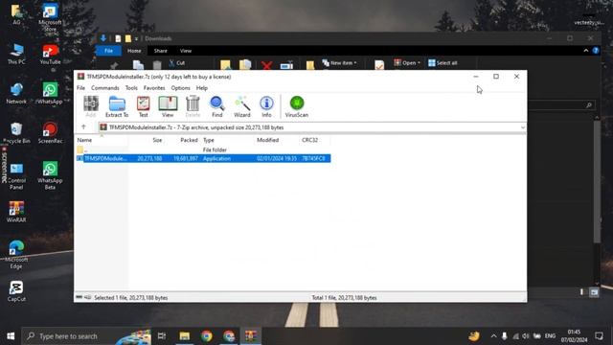Collapse the Explorer ribbon chevron
Image resolution: width=613 pixels, height=345 pixels.
pyautogui.click(x=585, y=51)
